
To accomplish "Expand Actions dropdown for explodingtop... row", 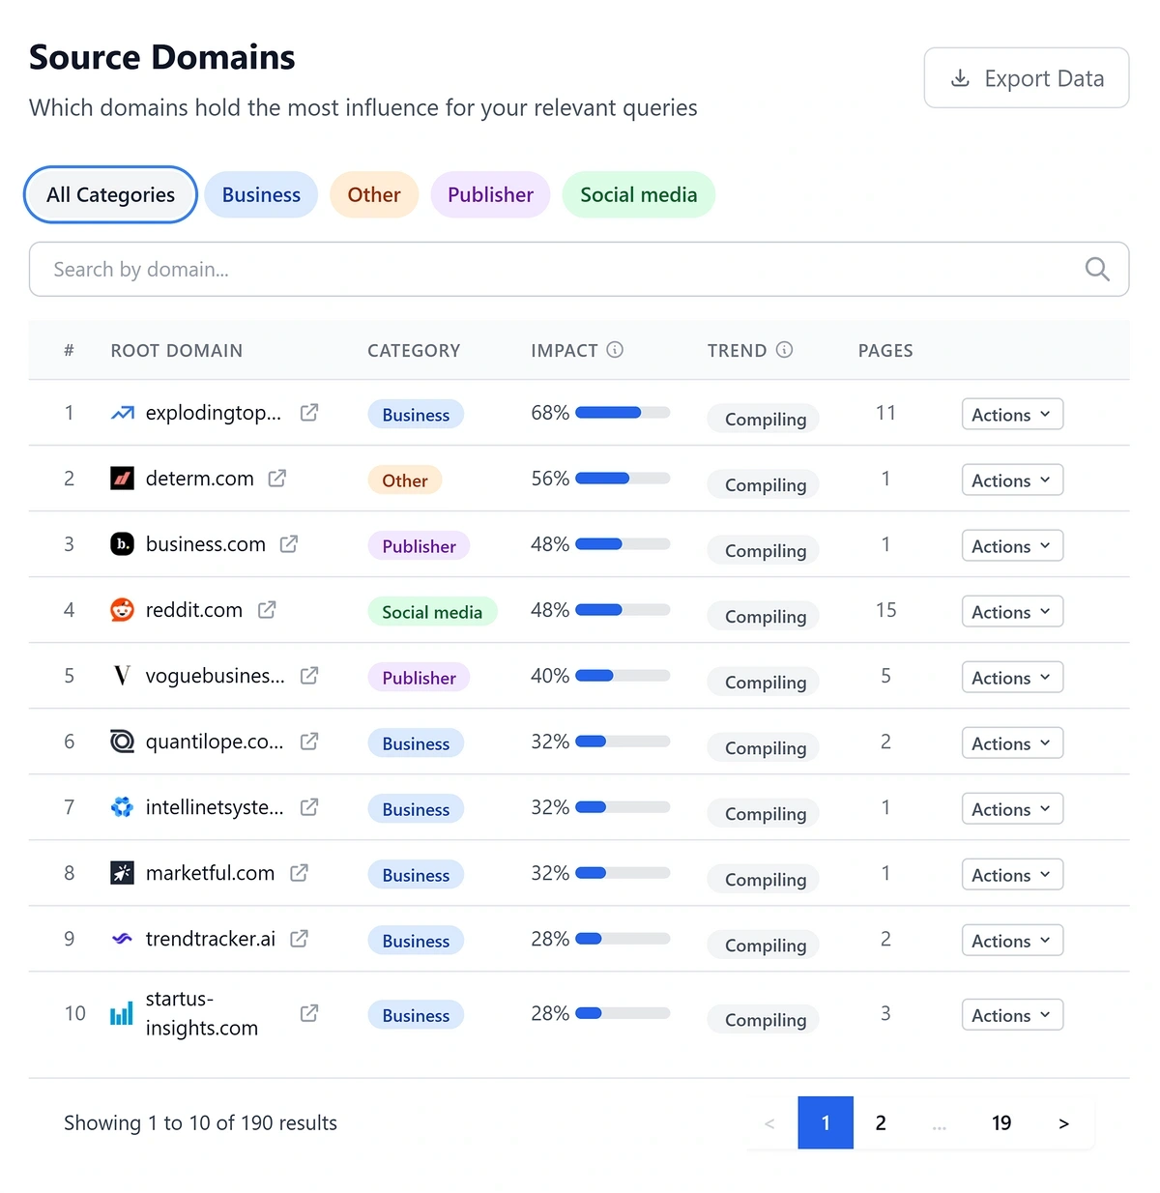I will point(1012,415).
